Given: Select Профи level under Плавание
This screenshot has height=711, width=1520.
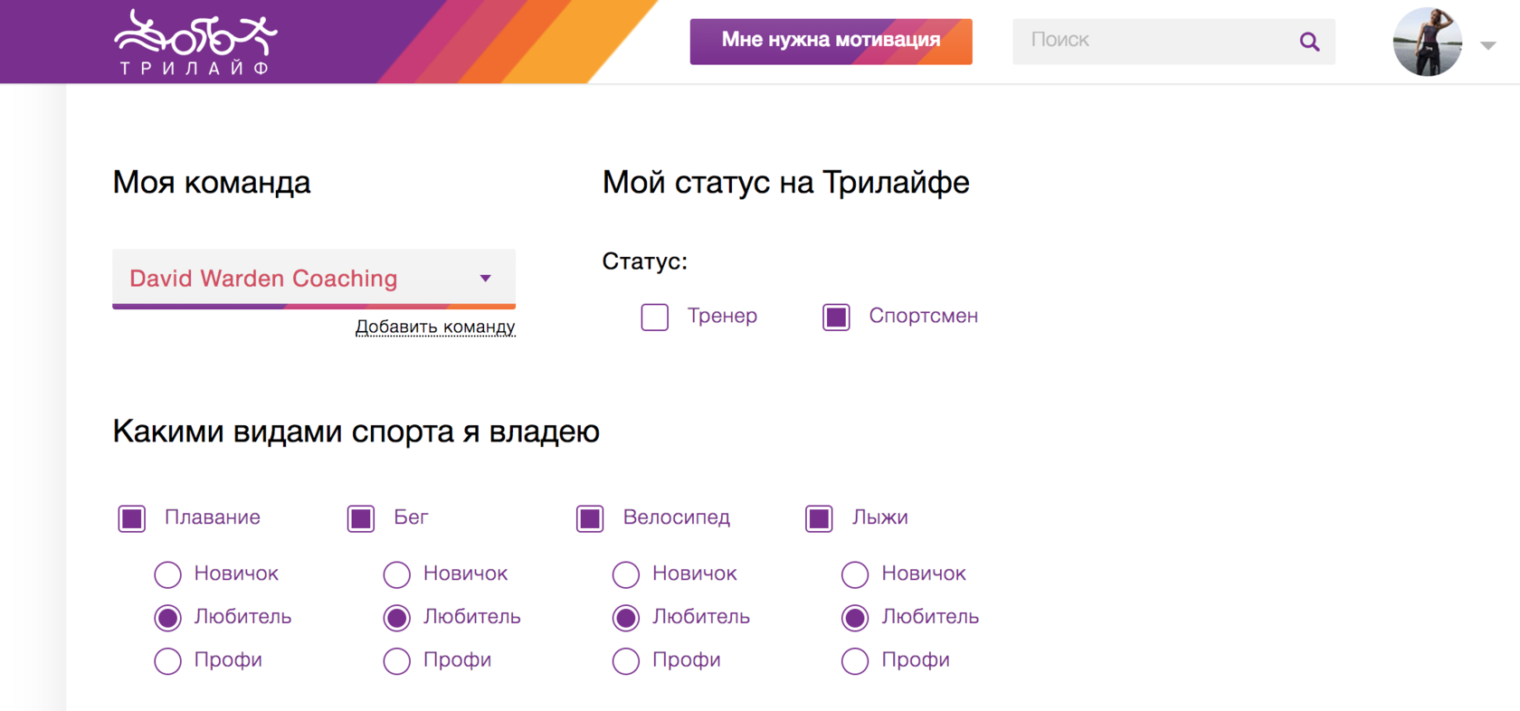Looking at the screenshot, I should (x=168, y=661).
